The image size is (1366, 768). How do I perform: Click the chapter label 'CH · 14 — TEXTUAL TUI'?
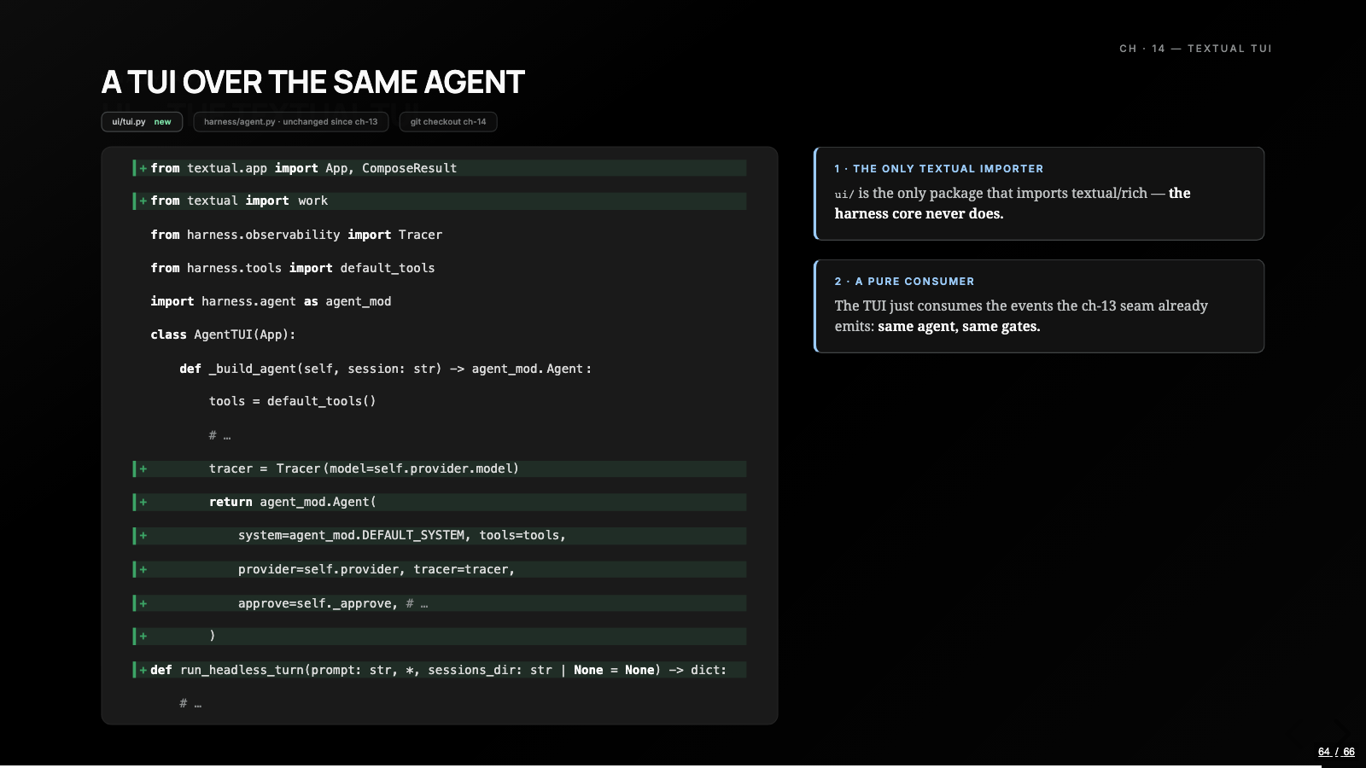[x=1195, y=49]
